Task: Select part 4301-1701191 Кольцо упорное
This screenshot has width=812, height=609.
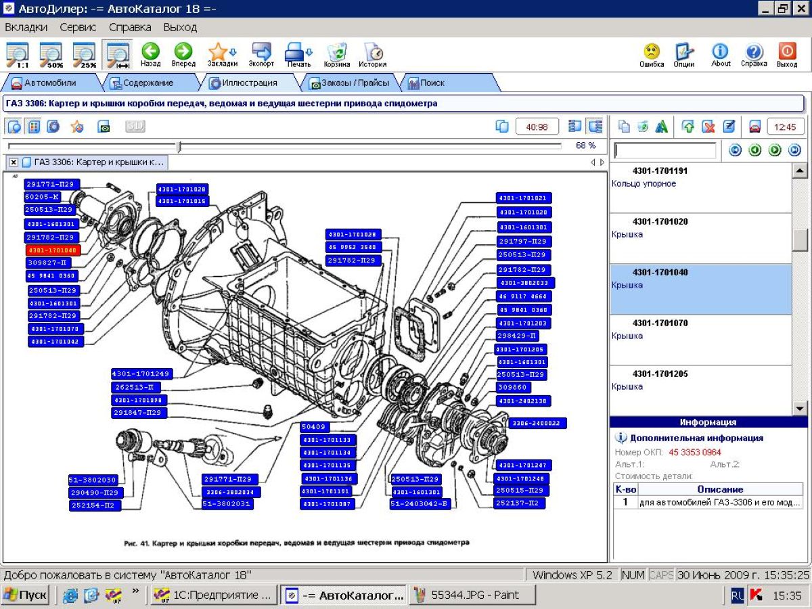Action: coord(700,187)
